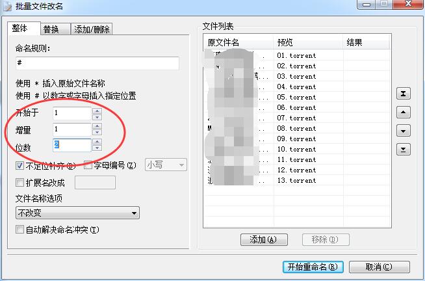Increase the 开始于 start value
425x281 pixels.
pyautogui.click(x=97, y=111)
